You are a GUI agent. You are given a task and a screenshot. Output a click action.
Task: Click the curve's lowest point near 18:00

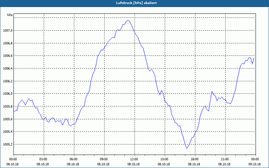click(x=187, y=148)
